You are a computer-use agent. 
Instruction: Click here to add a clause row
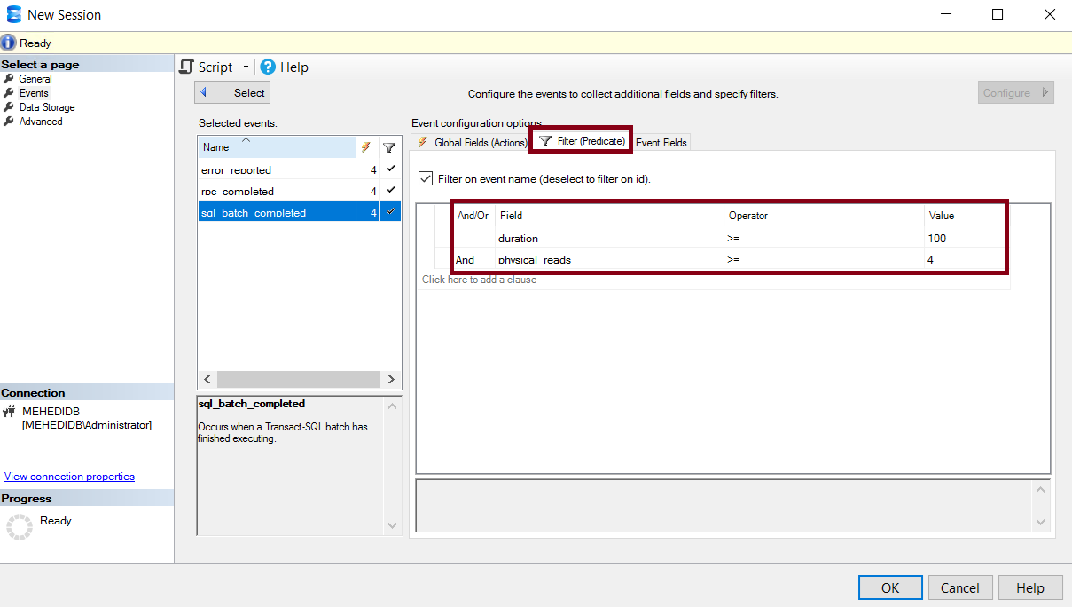[479, 280]
